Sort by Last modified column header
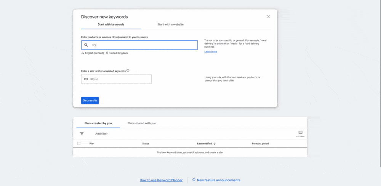The image size is (381, 186). [204, 144]
